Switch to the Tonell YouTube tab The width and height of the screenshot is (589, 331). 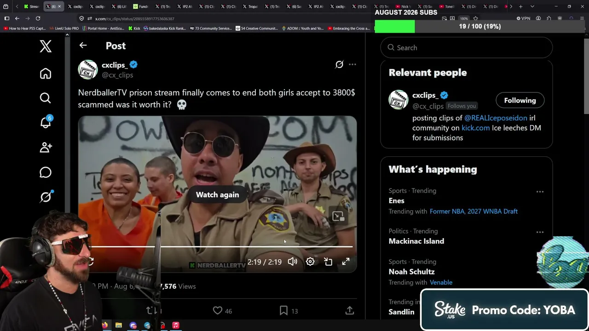(446, 6)
